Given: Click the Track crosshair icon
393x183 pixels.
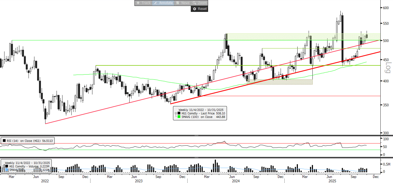Looking at the screenshot, I should point(138,3).
